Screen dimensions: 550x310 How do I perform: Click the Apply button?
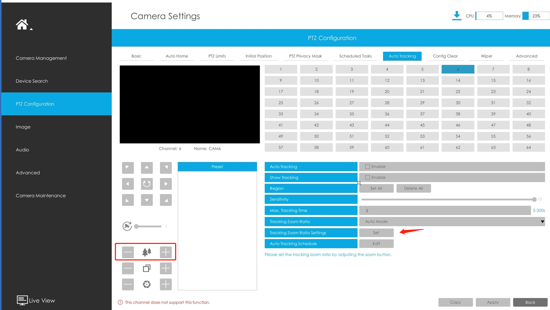(x=493, y=302)
